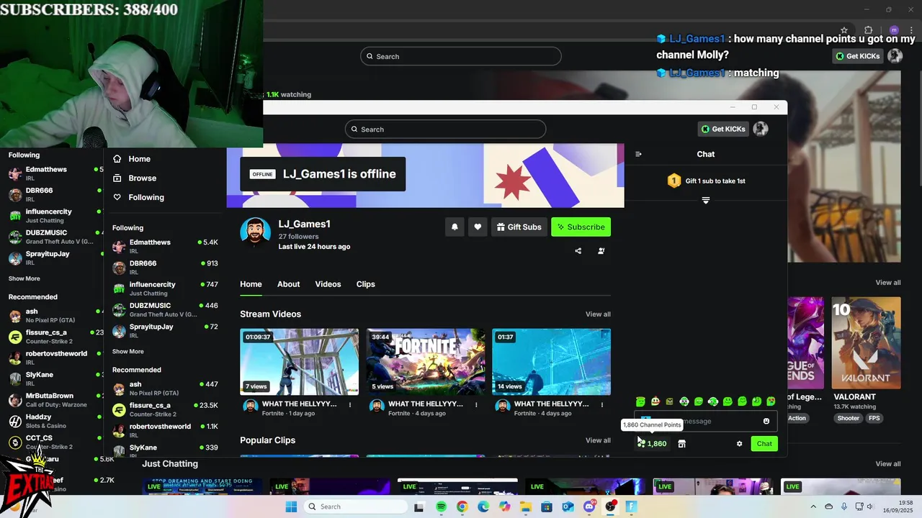Image resolution: width=922 pixels, height=518 pixels.
Task: Open the Windows Start menu
Action: pyautogui.click(x=291, y=507)
